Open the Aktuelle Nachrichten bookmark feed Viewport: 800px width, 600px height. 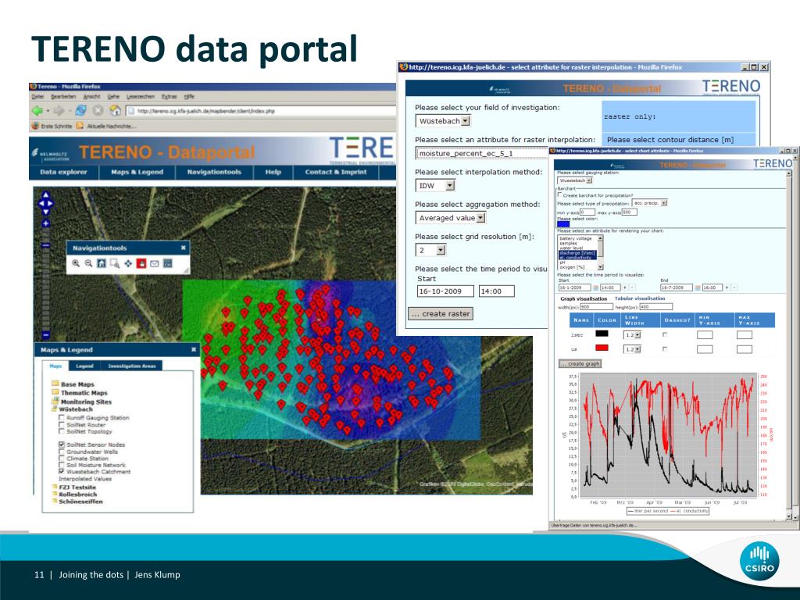[106, 126]
